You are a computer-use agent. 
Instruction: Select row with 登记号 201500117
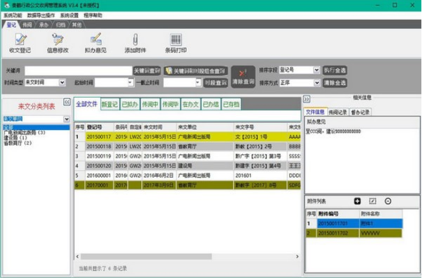point(187,136)
